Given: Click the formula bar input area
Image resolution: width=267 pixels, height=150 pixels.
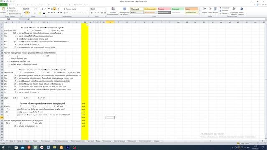Looking at the screenshot, I should click(x=147, y=19).
